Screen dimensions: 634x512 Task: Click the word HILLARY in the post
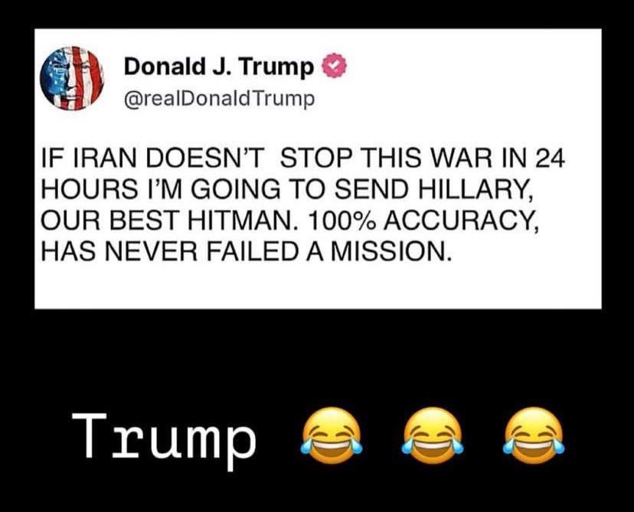(473, 191)
